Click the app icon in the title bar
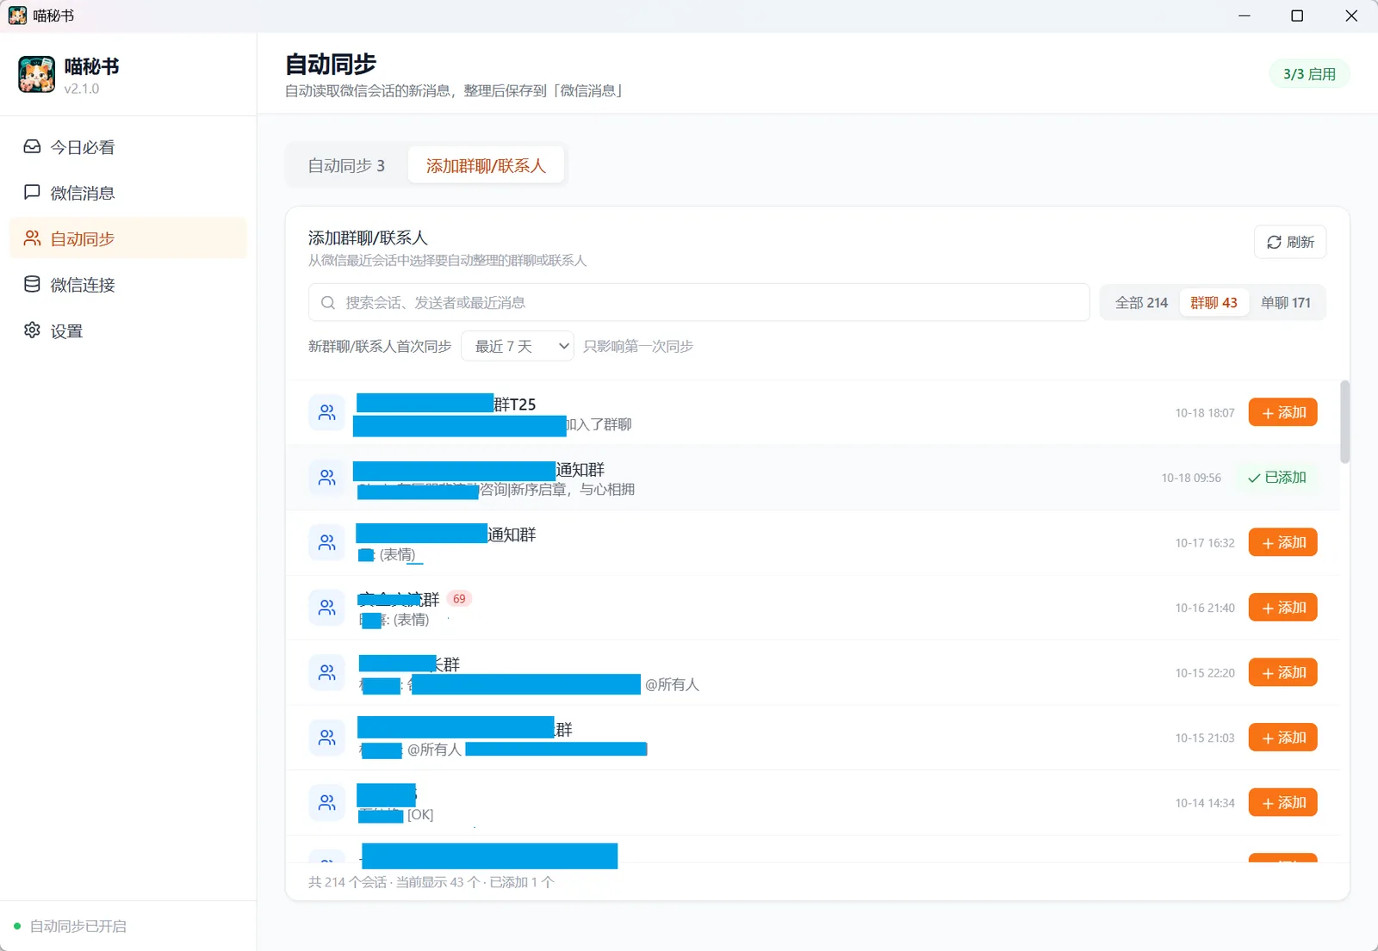The height and width of the screenshot is (951, 1378). 17,15
